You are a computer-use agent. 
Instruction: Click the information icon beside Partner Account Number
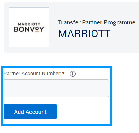coord(73,74)
